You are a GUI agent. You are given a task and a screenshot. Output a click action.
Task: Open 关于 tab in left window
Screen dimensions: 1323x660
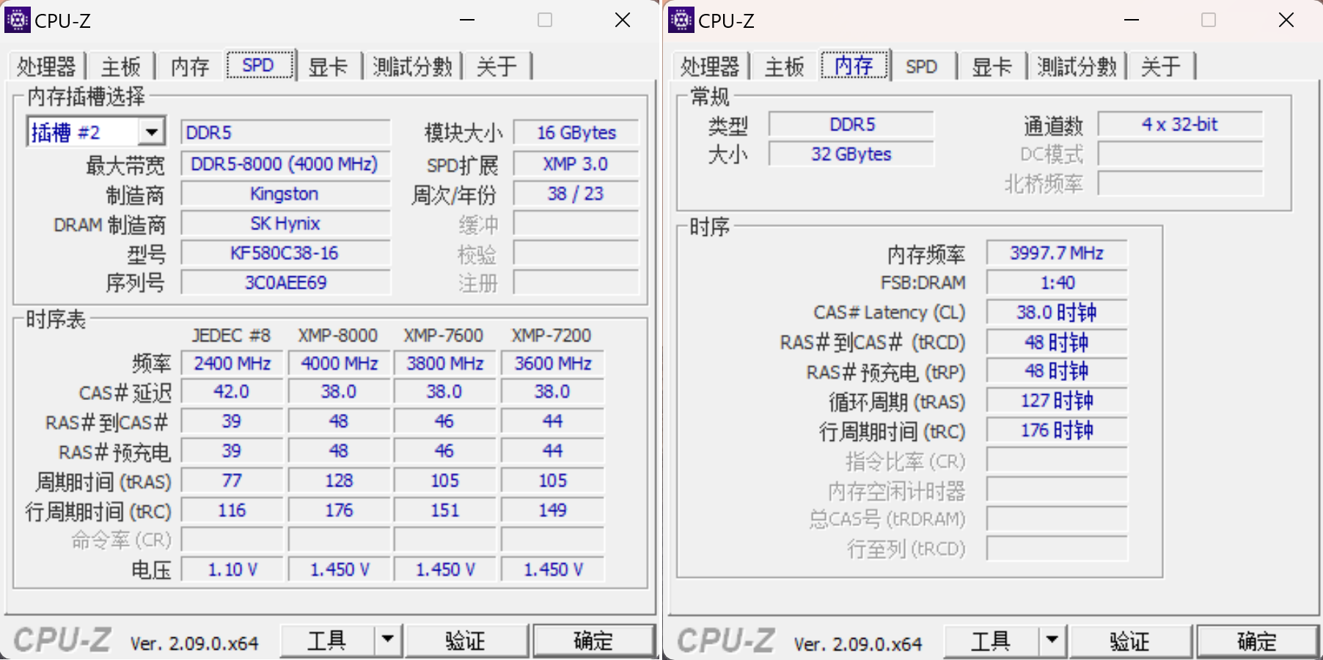click(496, 67)
